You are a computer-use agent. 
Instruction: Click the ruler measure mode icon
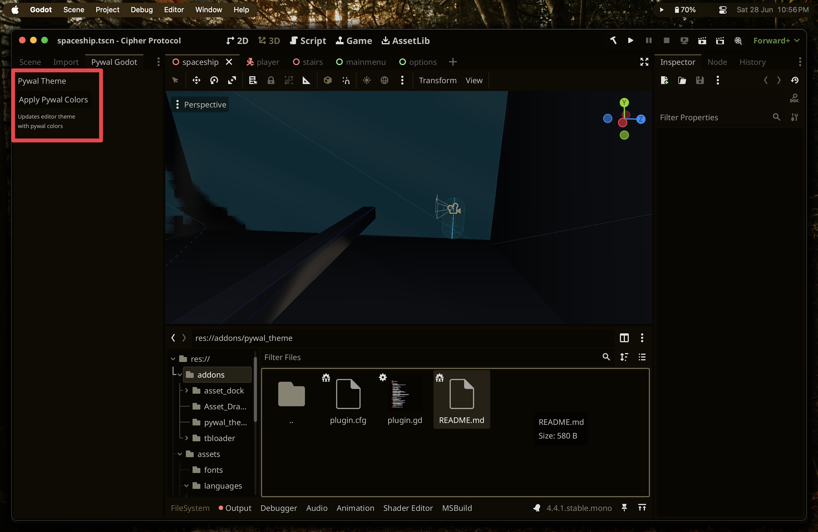(306, 80)
